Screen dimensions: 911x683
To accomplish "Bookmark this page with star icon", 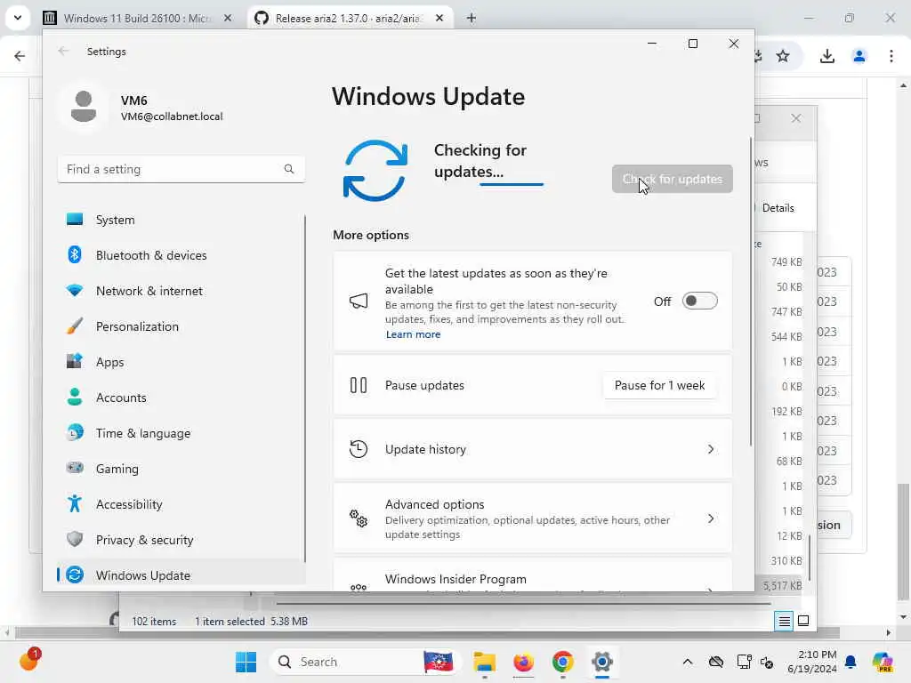I will 783,56.
